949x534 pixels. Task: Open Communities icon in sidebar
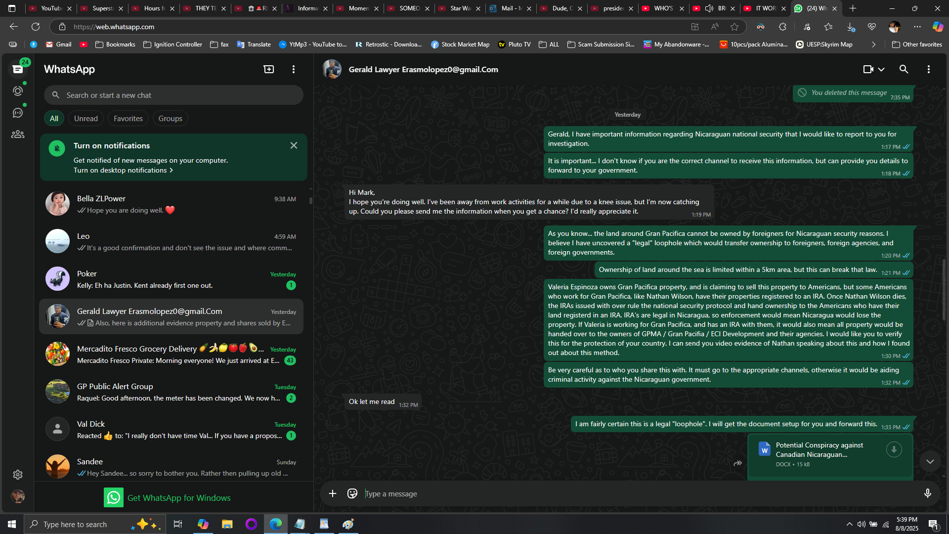tap(18, 134)
